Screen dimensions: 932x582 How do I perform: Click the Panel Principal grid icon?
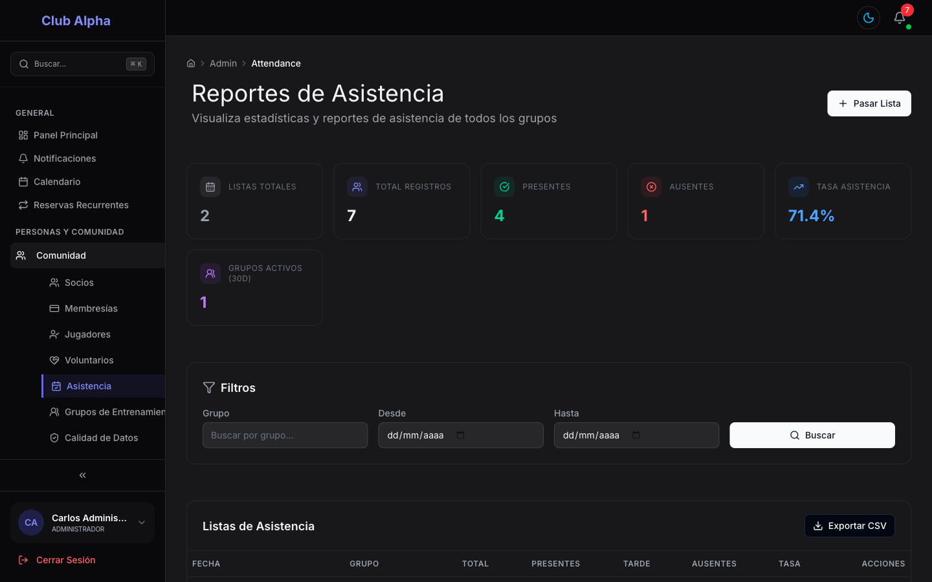pyautogui.click(x=23, y=135)
